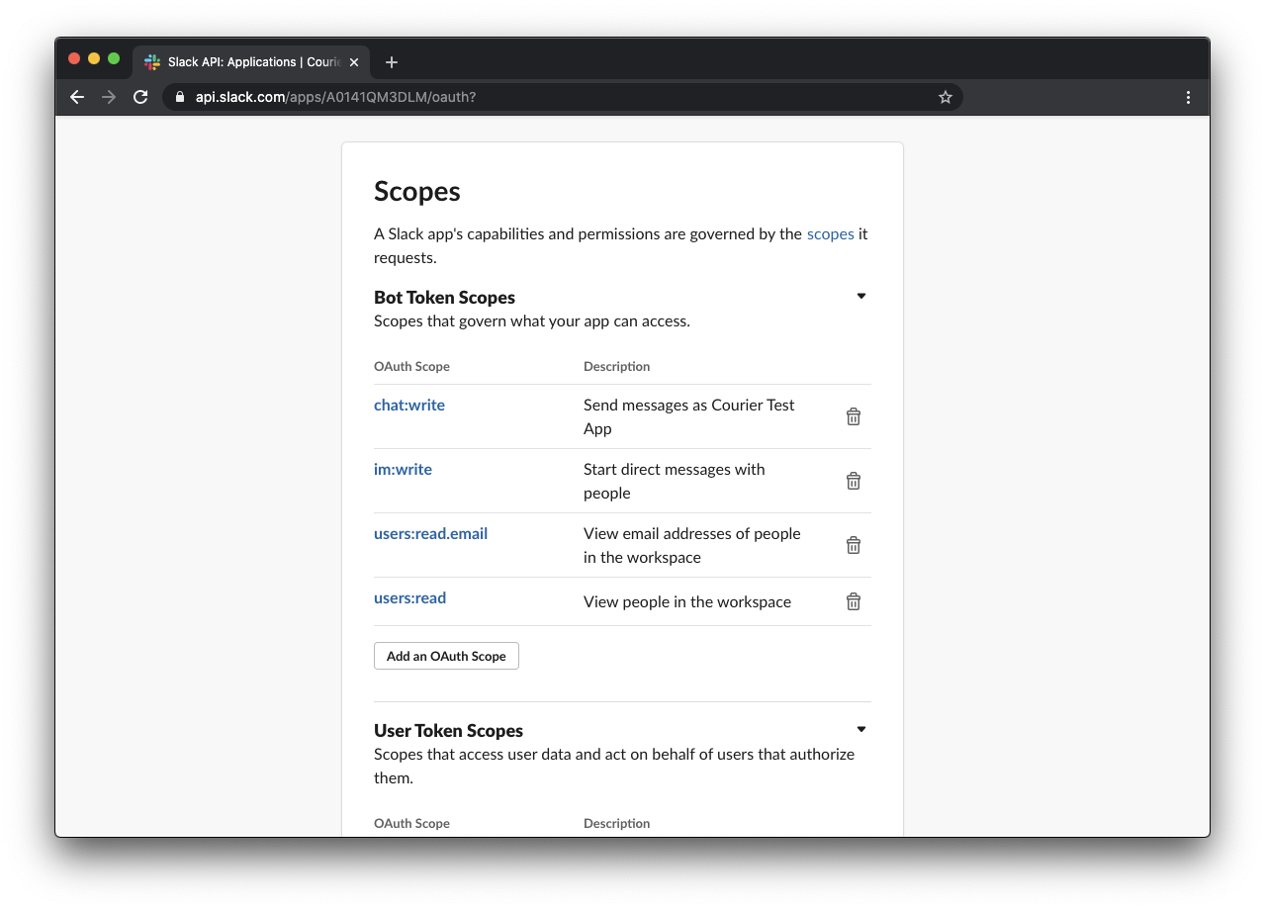This screenshot has height=910, width=1265.
Task: Delete the chat:write scope using its trash icon
Action: 853,416
